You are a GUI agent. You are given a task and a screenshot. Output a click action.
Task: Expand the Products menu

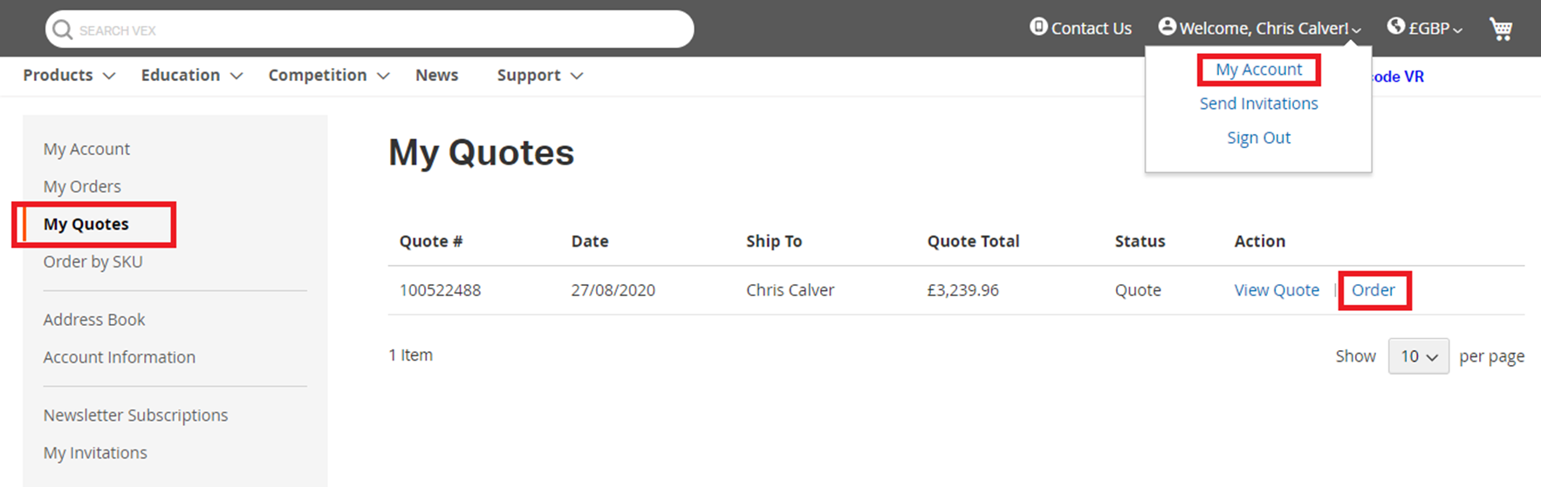pos(69,76)
